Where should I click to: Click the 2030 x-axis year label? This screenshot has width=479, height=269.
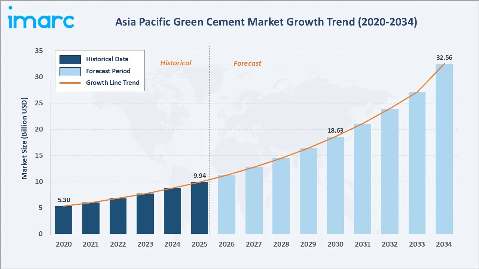[335, 244]
